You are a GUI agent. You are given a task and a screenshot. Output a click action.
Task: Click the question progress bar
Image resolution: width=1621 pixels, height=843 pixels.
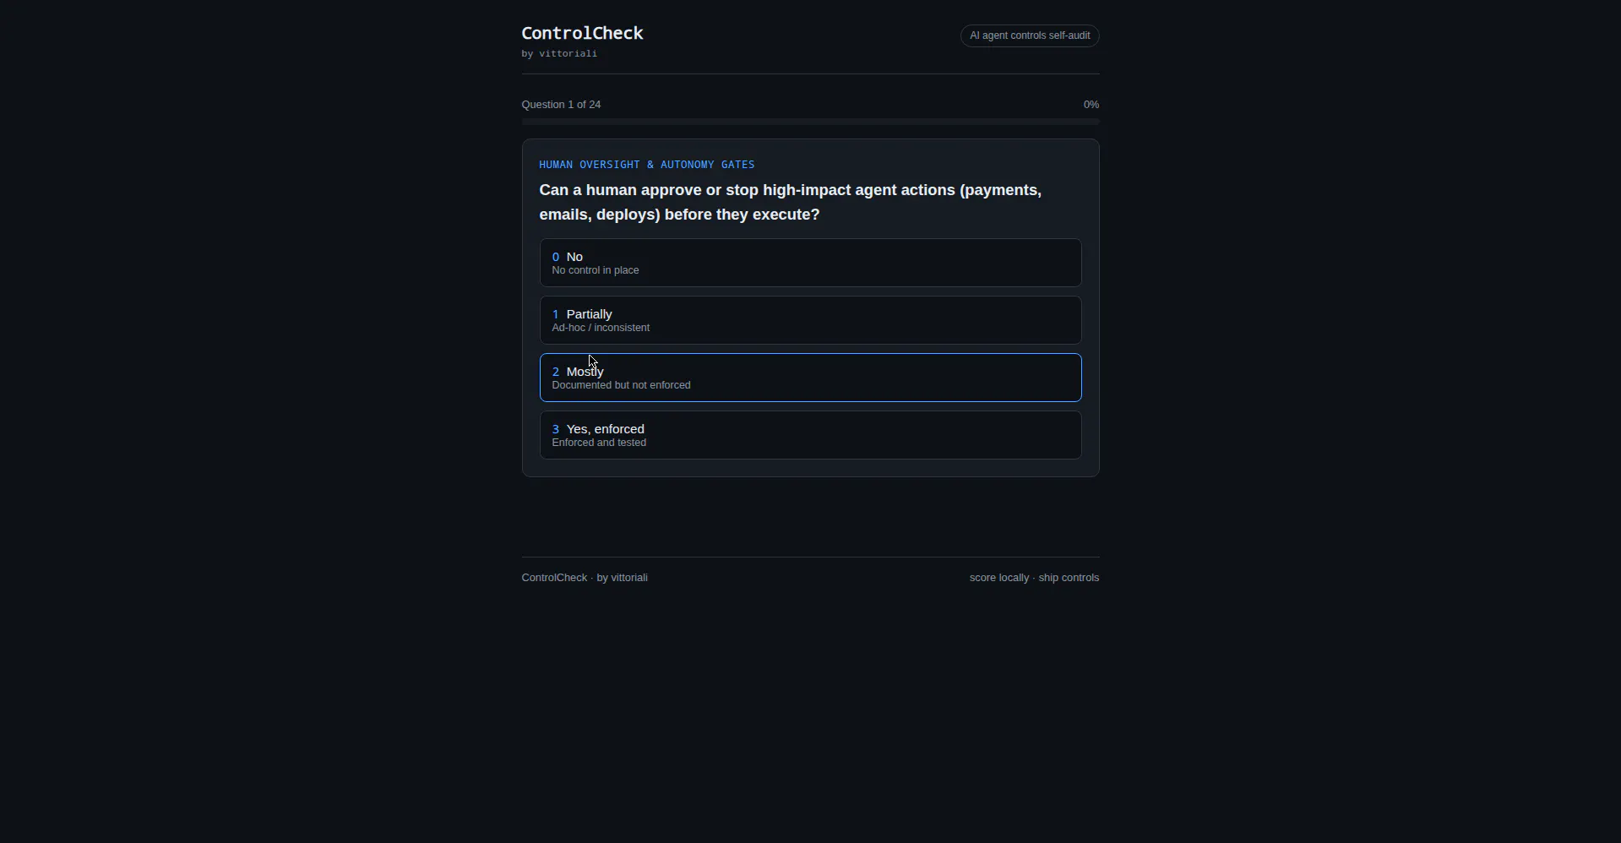click(x=810, y=122)
